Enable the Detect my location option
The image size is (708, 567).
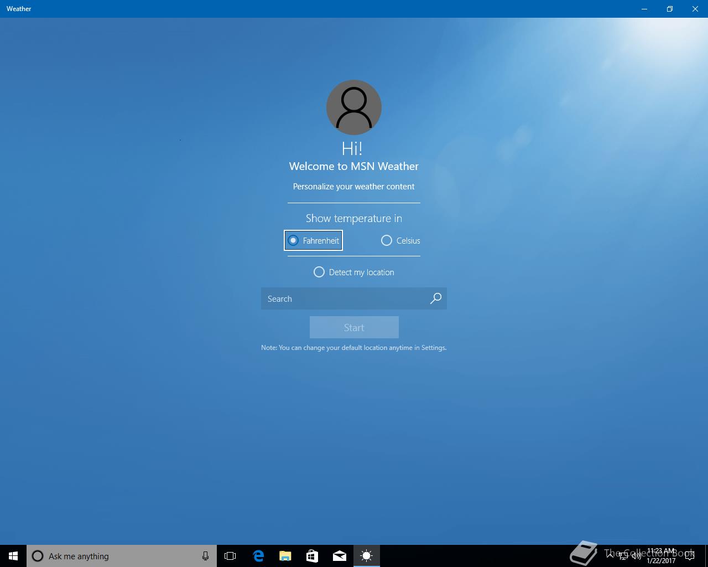click(354, 272)
